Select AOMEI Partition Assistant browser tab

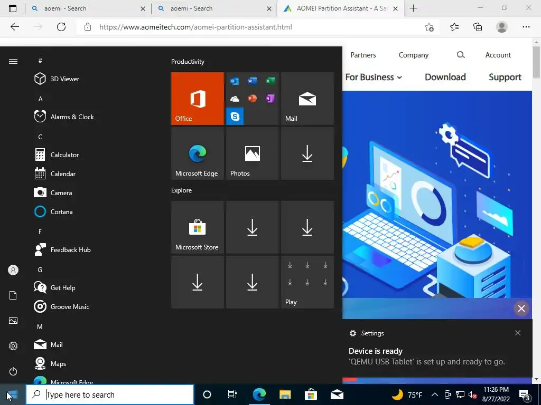tap(341, 8)
